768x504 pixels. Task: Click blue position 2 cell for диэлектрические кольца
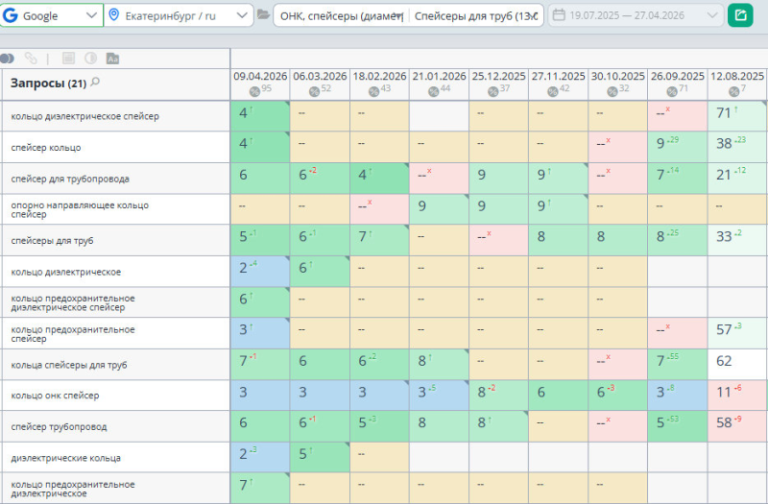click(260, 458)
